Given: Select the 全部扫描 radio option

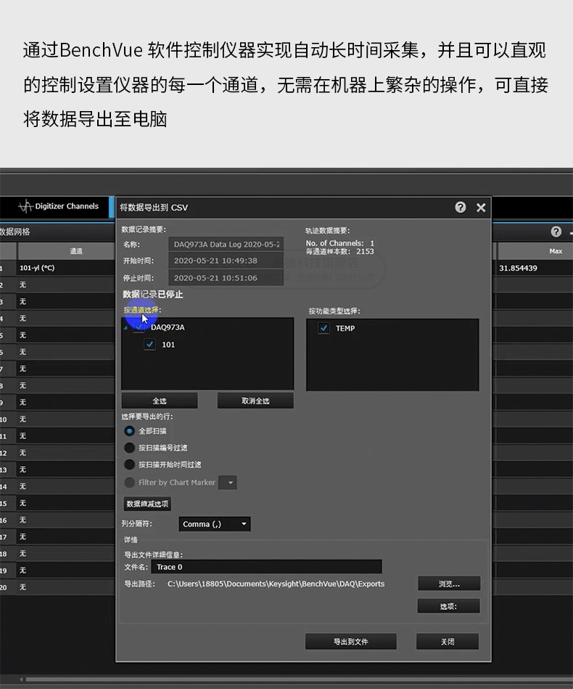Looking at the screenshot, I should click(x=130, y=431).
